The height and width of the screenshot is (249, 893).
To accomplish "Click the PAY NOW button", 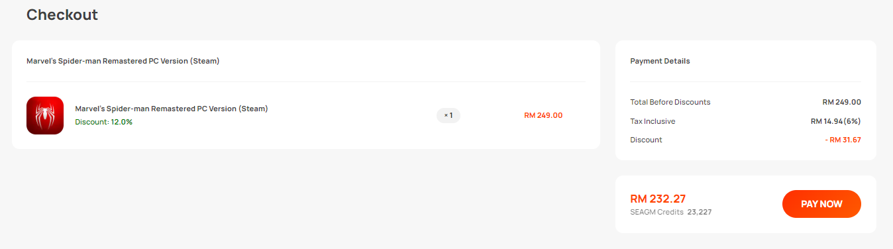I will [x=821, y=204].
